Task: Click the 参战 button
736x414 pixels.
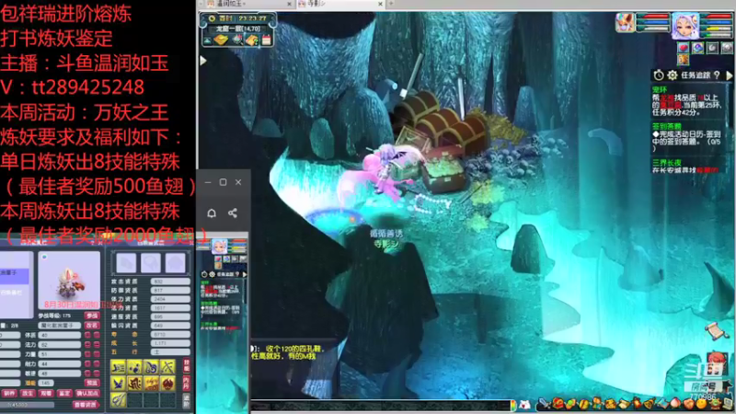Action: point(92,316)
